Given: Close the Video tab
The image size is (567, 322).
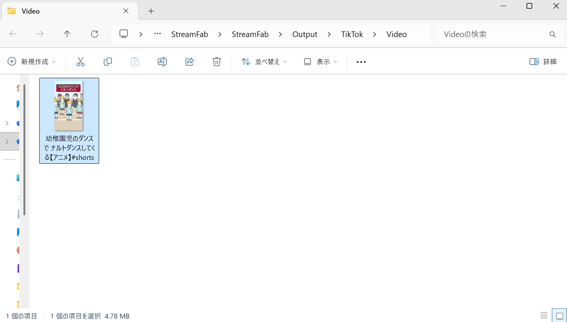Looking at the screenshot, I should click(x=126, y=11).
